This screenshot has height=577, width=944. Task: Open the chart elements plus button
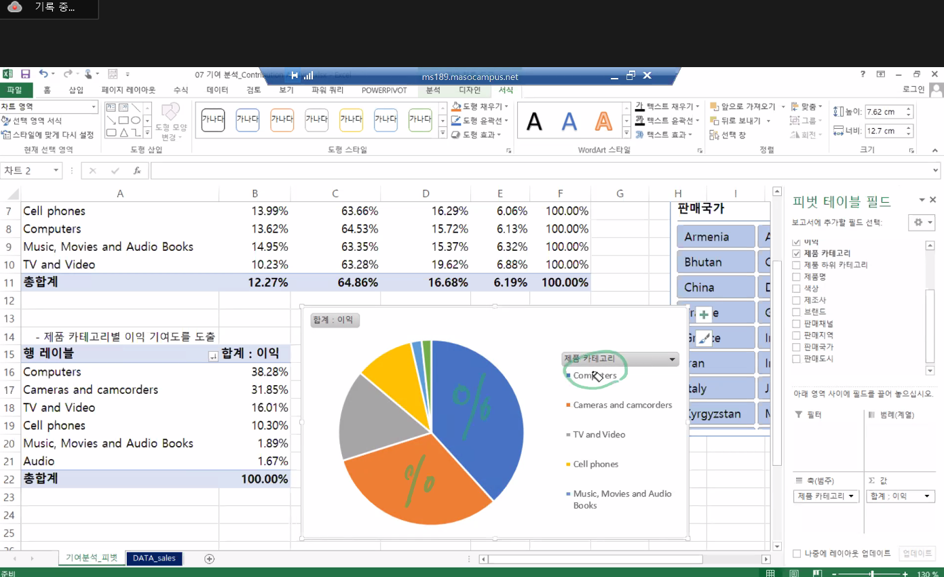704,315
